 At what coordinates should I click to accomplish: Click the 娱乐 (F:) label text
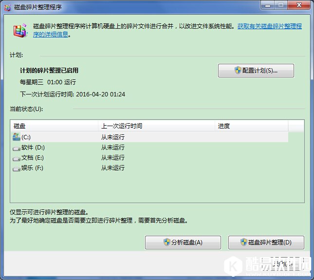[32, 168]
